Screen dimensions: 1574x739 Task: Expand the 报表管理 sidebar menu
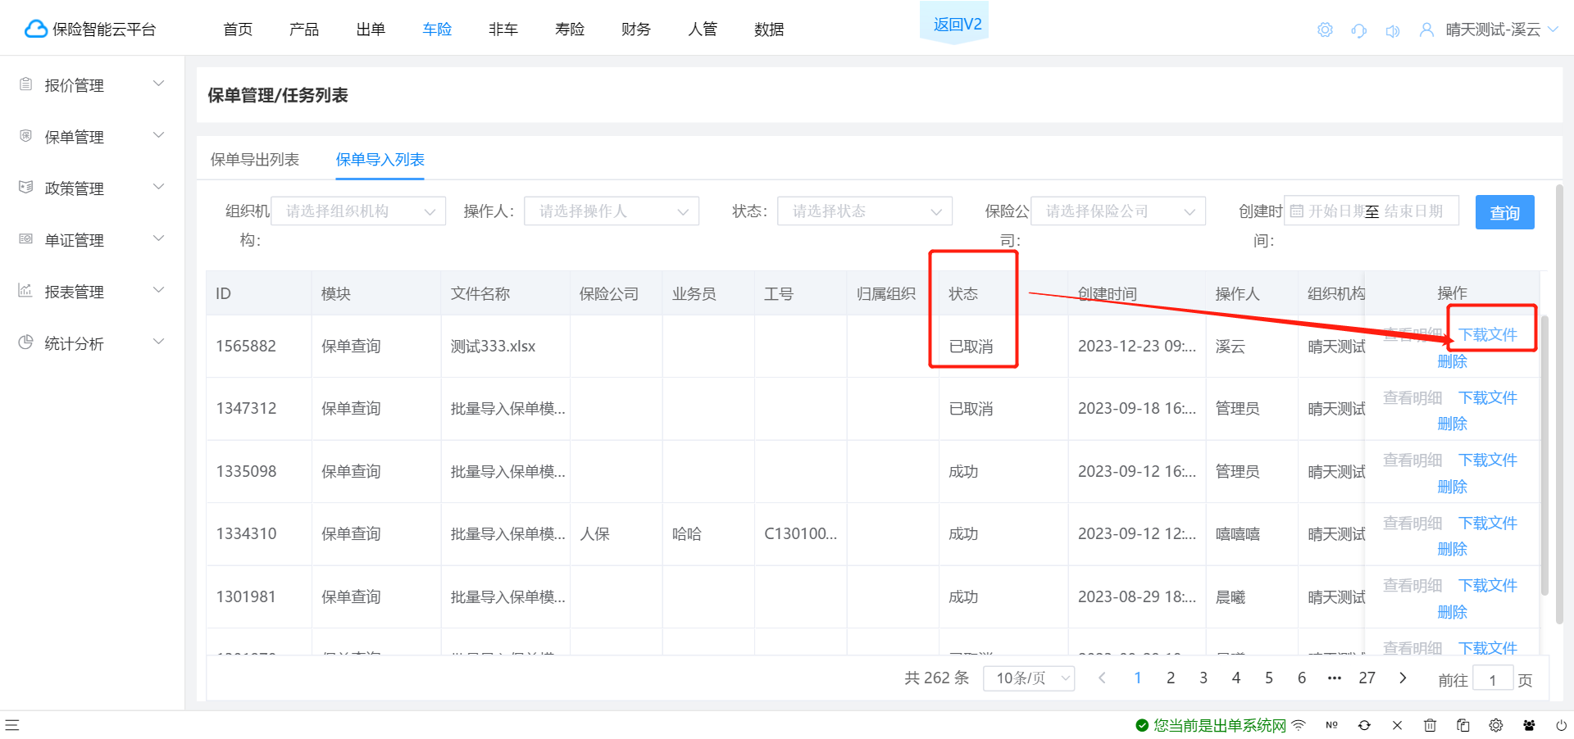[159, 290]
